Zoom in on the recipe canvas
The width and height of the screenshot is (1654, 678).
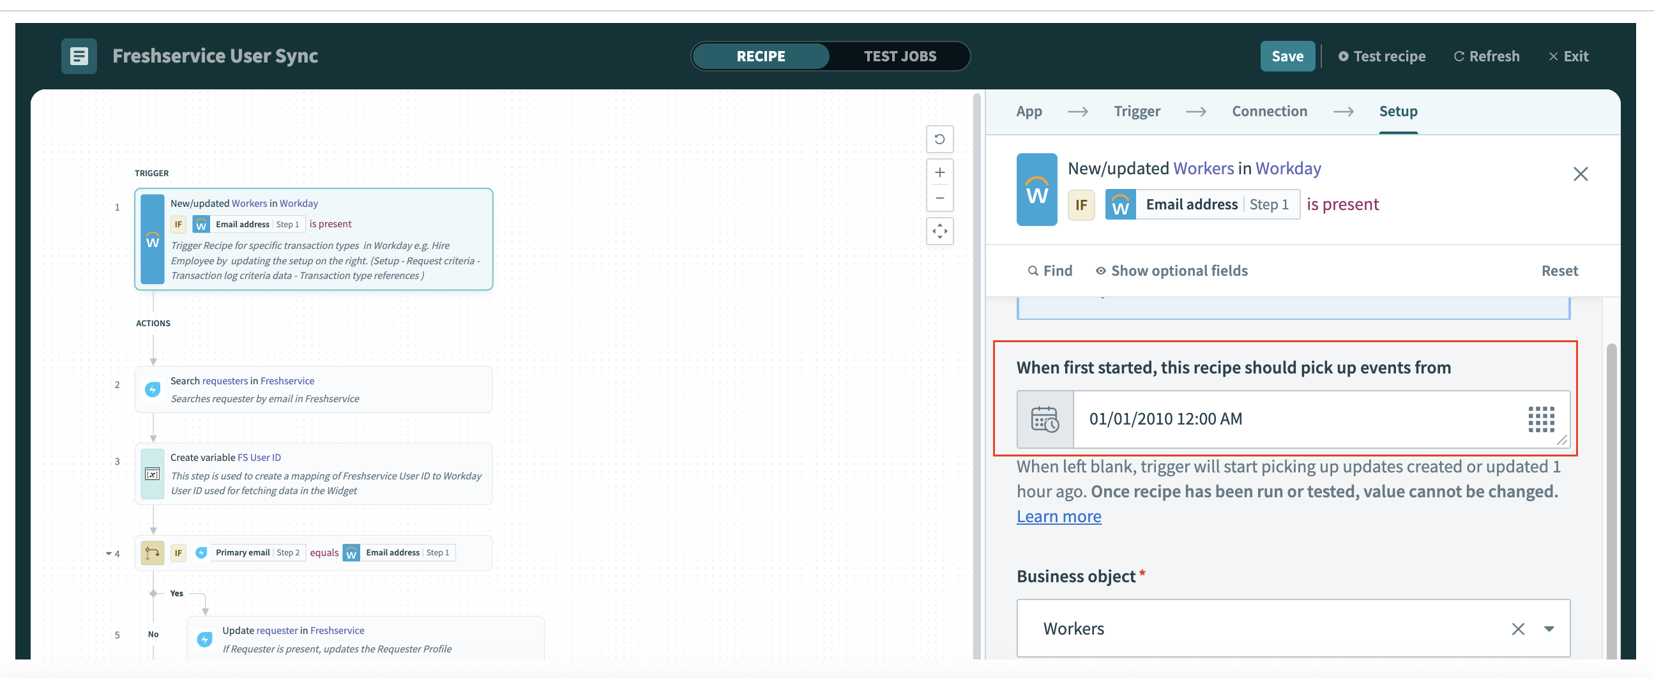[939, 172]
